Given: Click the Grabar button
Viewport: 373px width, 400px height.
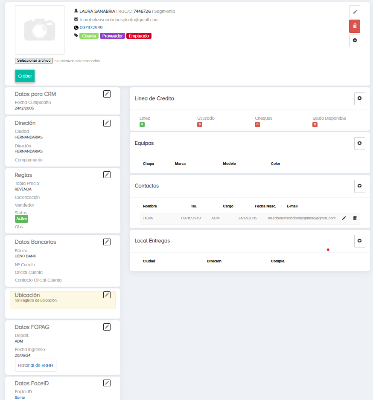Looking at the screenshot, I should pos(25,76).
